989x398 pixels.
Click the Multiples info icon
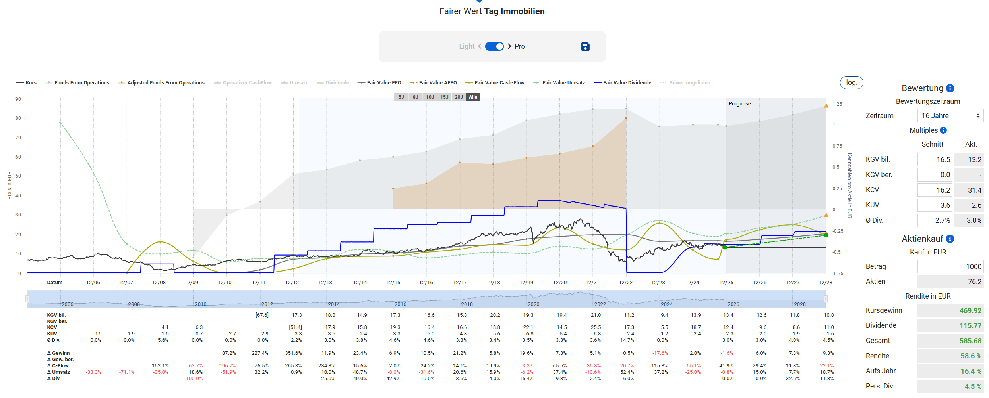(943, 130)
